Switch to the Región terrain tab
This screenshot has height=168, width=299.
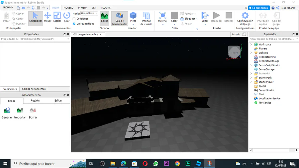[x=35, y=101]
